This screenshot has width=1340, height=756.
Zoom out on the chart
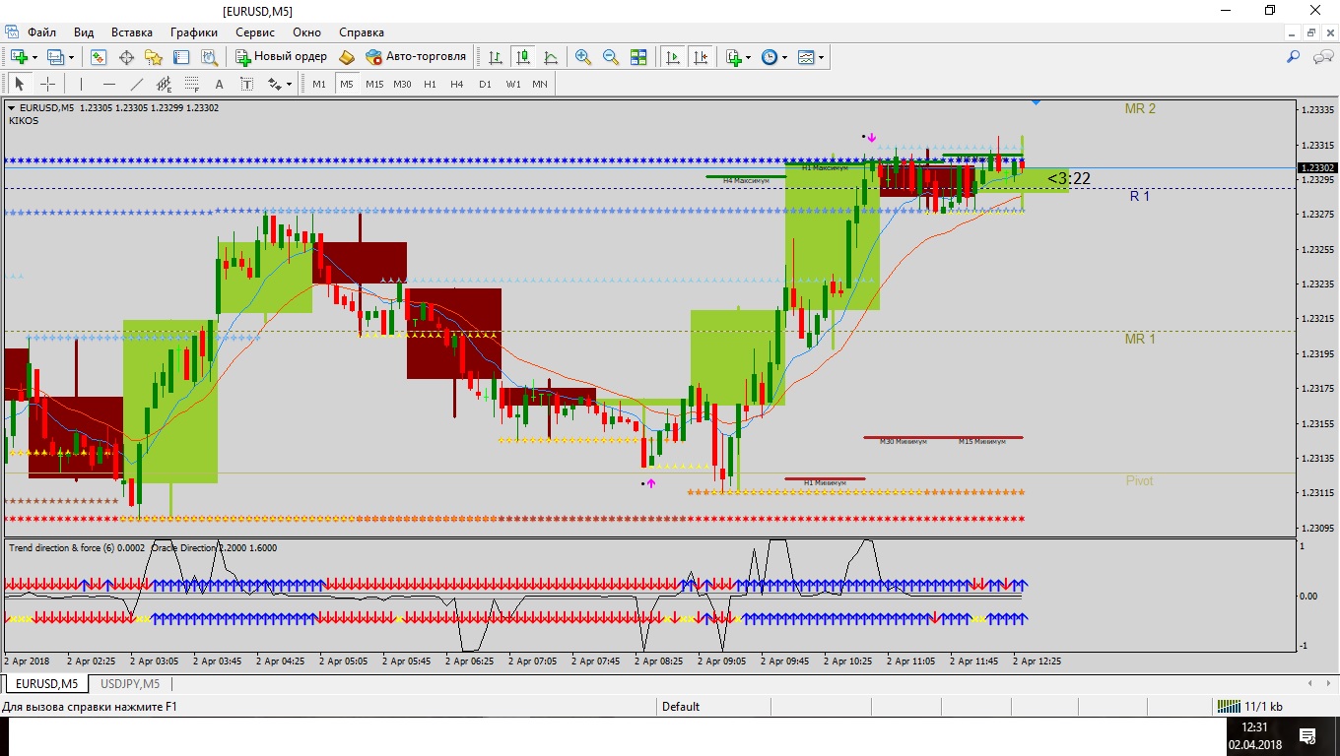[x=611, y=57]
